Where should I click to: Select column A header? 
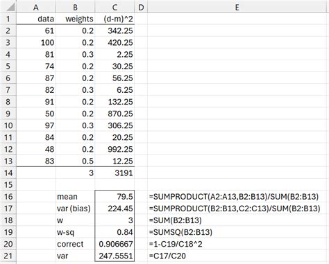coord(36,7)
